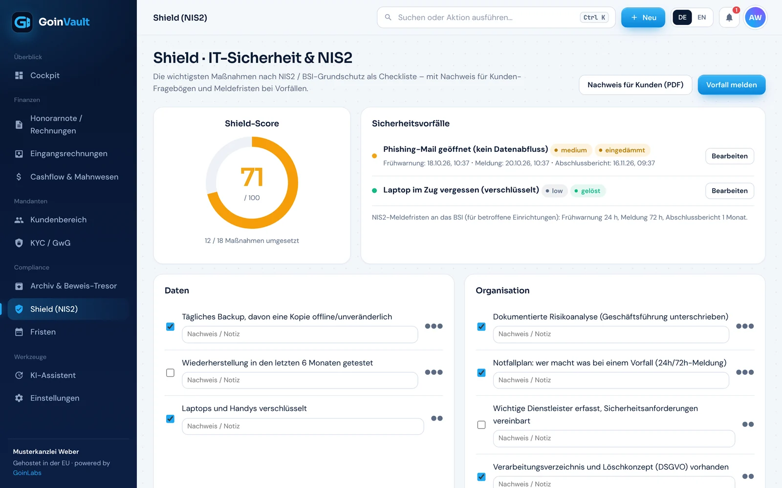Viewport: 782px width, 488px height.
Task: Uncheck Verarbeitungsverzeichnis und Löschkonzept checkbox
Action: click(x=481, y=477)
